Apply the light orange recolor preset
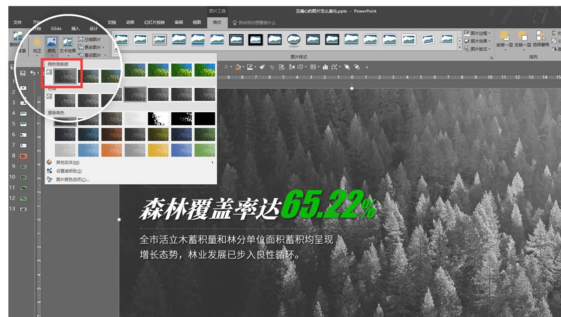 pos(112,150)
